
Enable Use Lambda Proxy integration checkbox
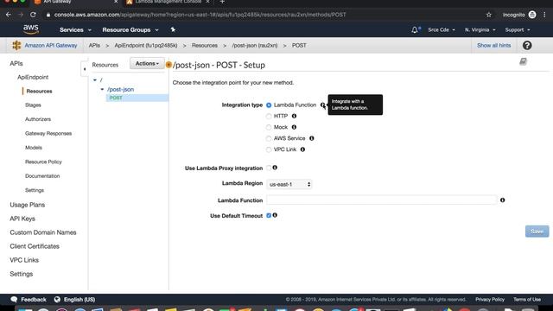click(269, 168)
